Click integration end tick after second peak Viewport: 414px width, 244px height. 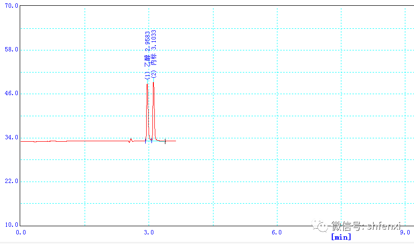click(x=165, y=141)
